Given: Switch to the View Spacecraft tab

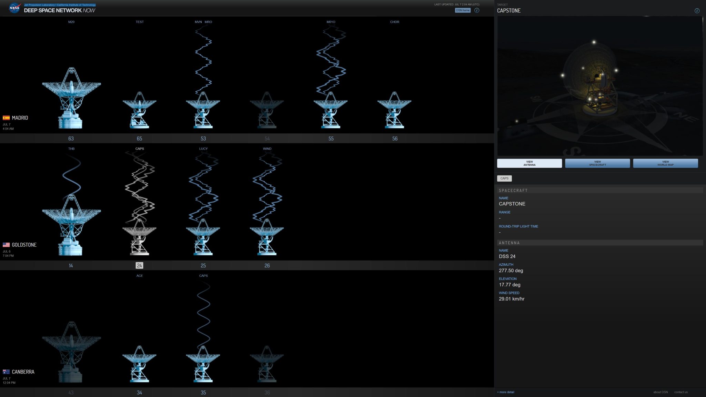Looking at the screenshot, I should pos(597,163).
